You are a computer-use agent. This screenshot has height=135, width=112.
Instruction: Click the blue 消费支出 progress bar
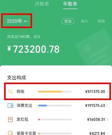[x=55, y=106]
